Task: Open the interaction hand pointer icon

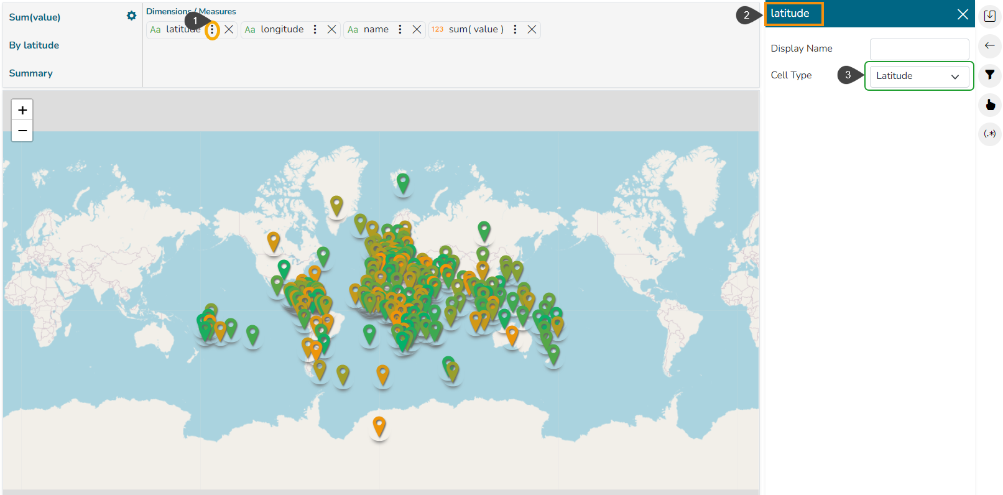Action: click(989, 104)
